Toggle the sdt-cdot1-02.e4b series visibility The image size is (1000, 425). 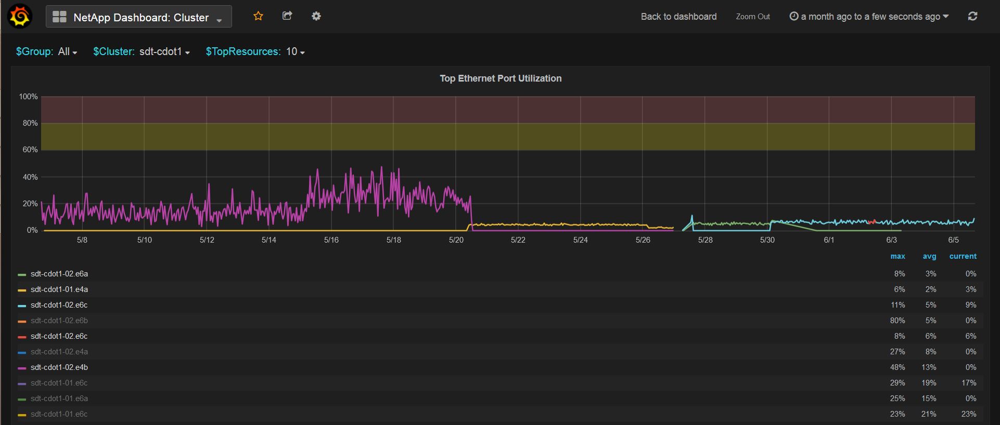coord(59,367)
